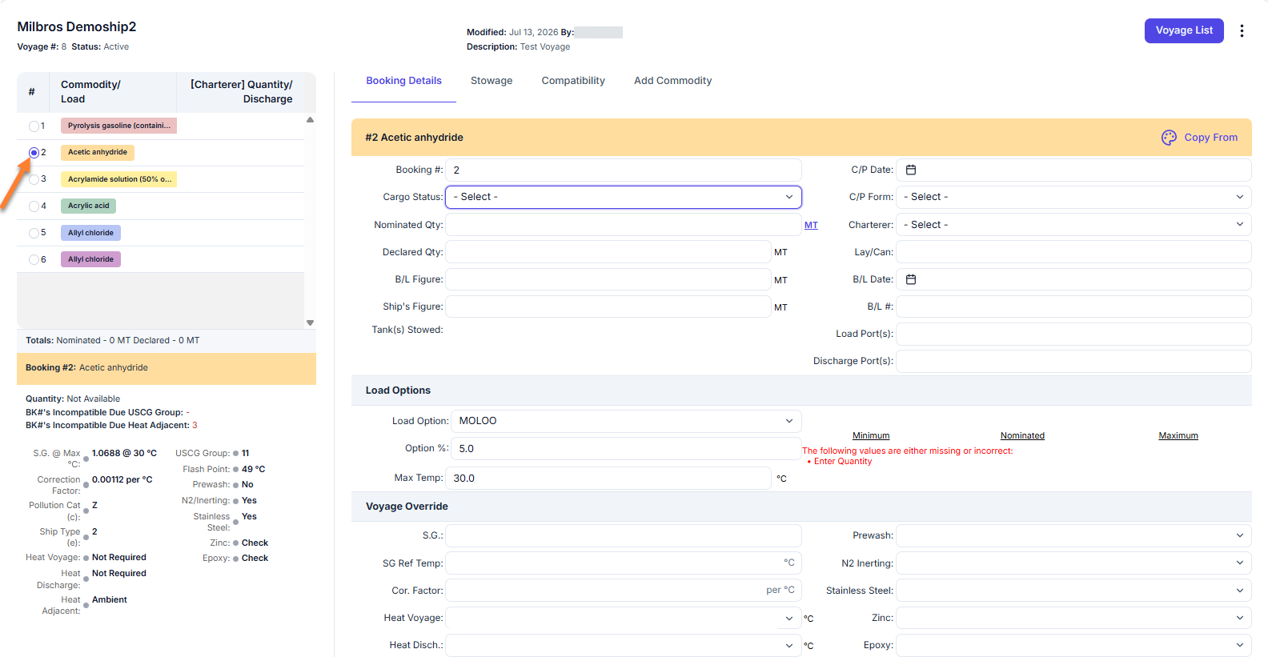Open the three-dot more options menu
This screenshot has width=1268, height=657.
1242,30
